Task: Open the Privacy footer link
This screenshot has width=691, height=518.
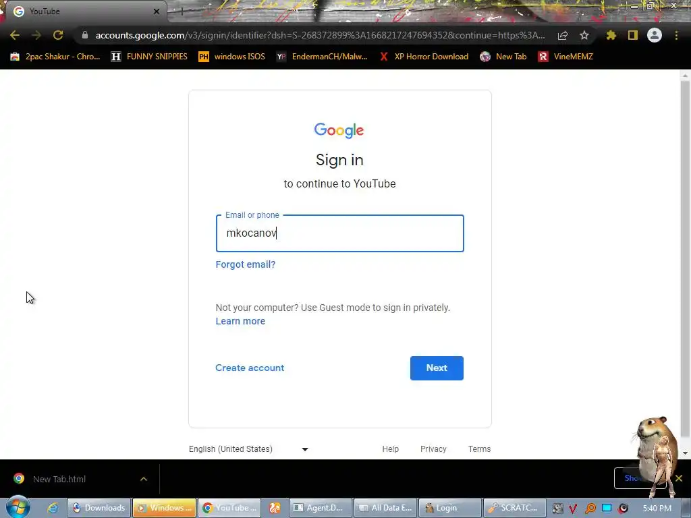Action: coord(433,449)
